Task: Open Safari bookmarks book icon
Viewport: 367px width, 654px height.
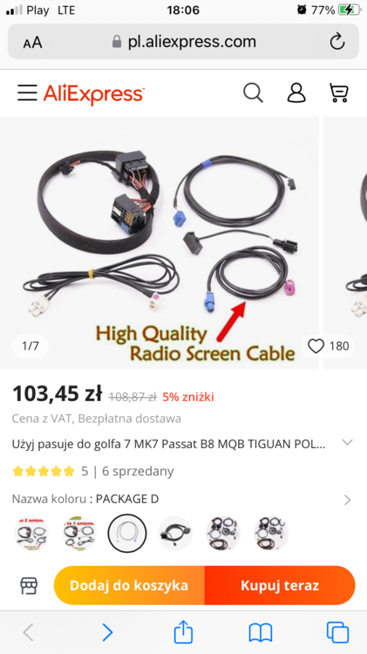Action: point(261,633)
